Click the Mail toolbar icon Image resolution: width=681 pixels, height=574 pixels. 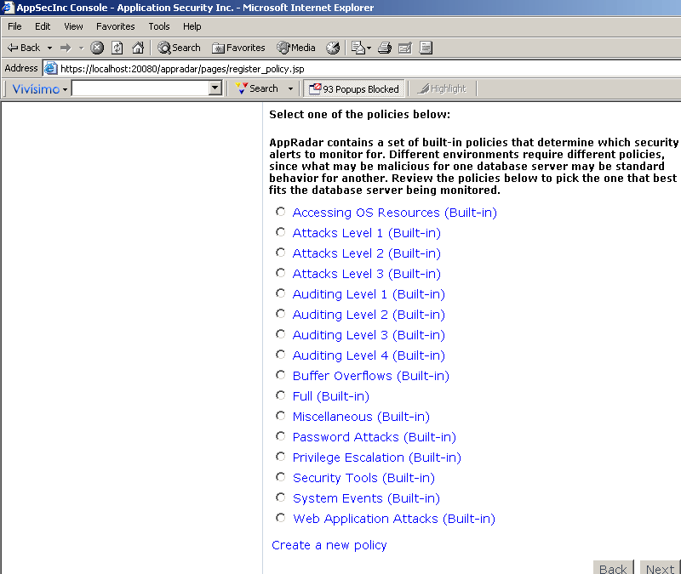tap(358, 48)
